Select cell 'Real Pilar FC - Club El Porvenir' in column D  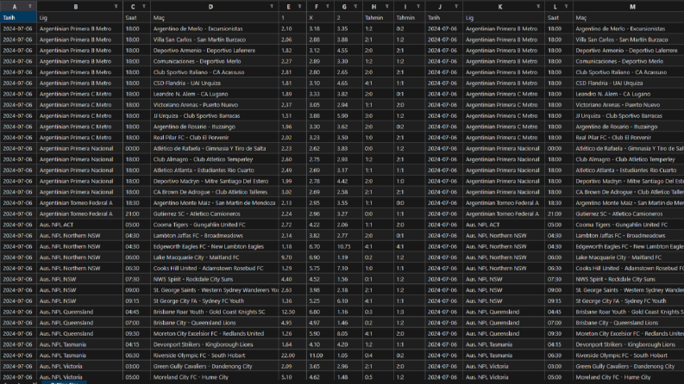coord(215,138)
